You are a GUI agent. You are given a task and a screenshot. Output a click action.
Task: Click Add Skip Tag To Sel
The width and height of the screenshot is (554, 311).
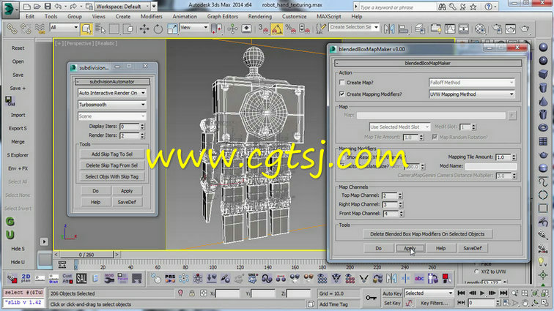(x=112, y=154)
